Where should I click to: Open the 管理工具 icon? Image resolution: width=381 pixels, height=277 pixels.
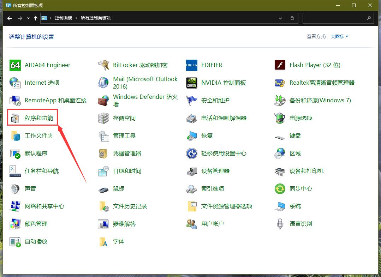(103, 136)
